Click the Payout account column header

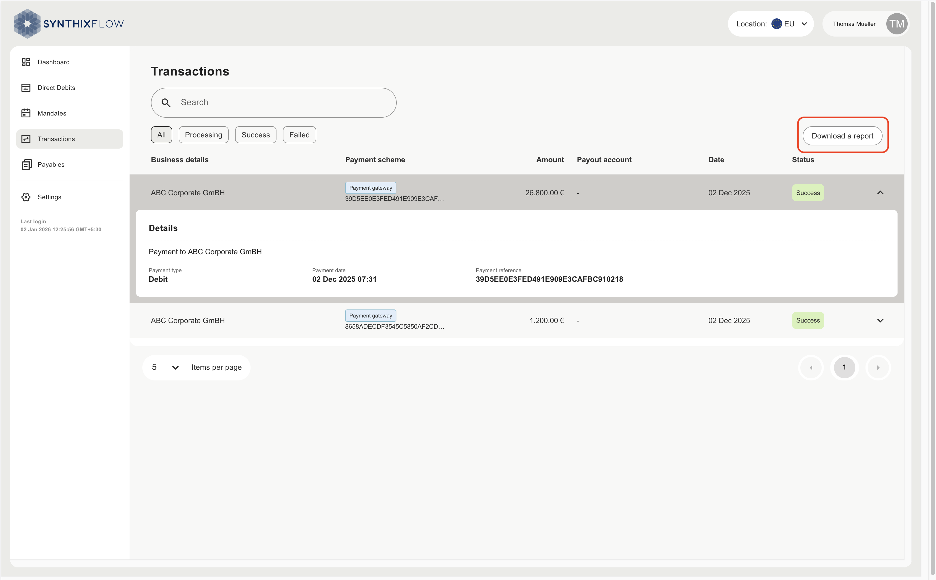604,160
